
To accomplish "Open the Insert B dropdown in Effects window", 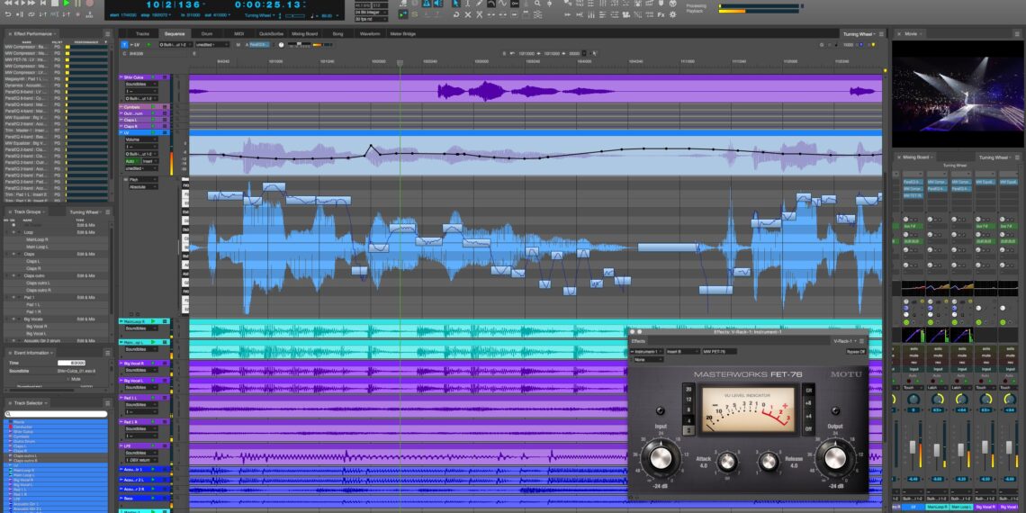I will [x=681, y=352].
